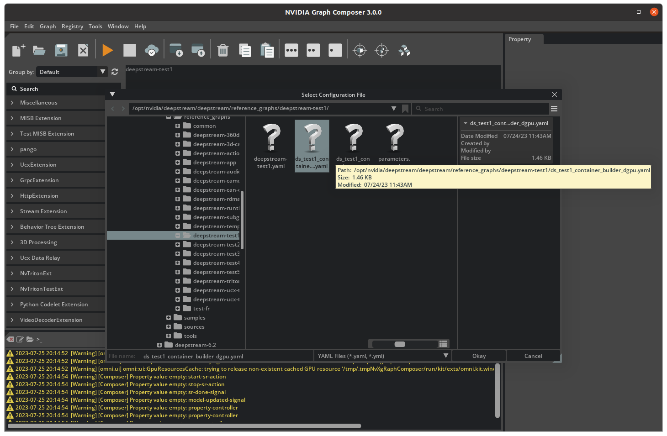The width and height of the screenshot is (667, 436).
Task: Expand the common folder in tree
Action: [178, 126]
